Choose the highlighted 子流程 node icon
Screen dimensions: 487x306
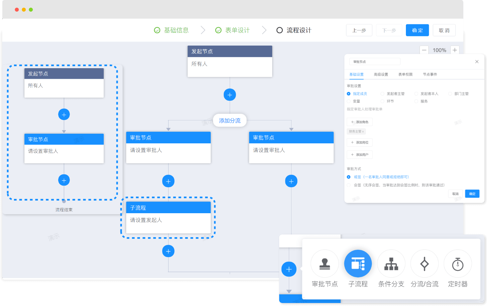(358, 264)
